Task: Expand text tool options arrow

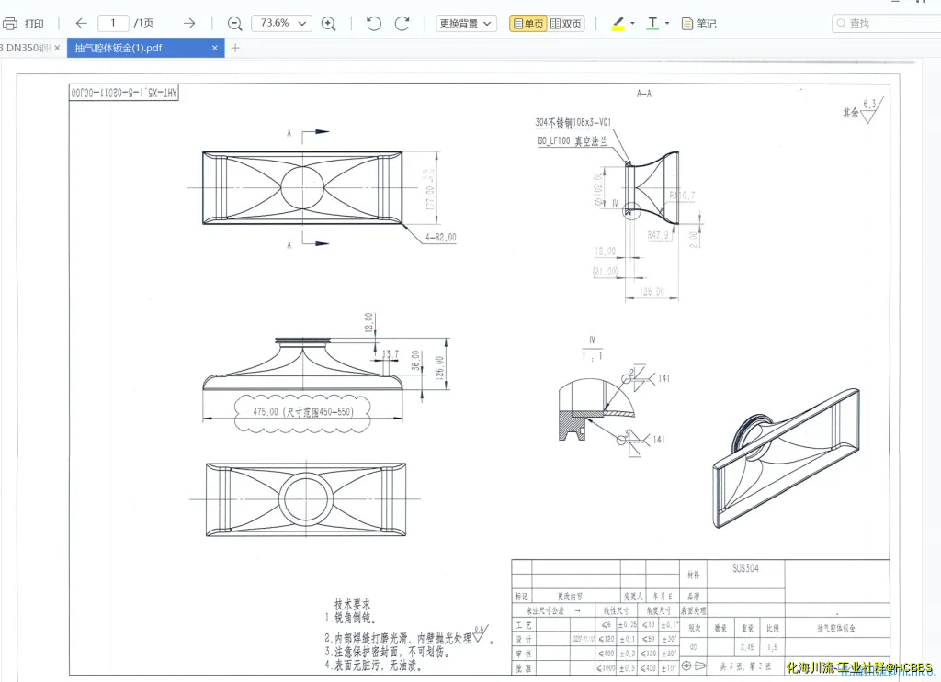Action: [667, 23]
